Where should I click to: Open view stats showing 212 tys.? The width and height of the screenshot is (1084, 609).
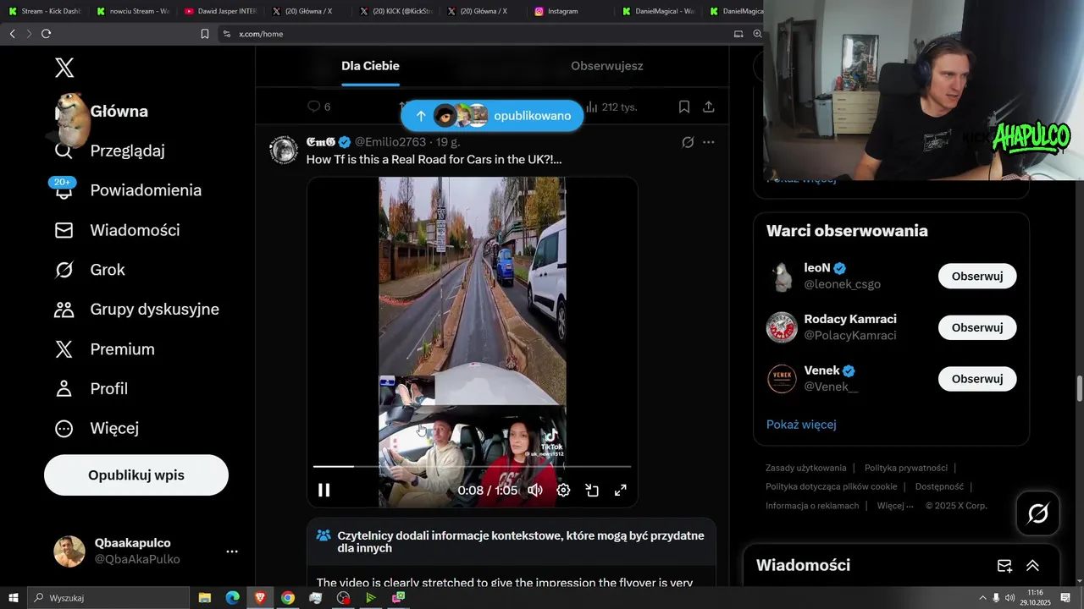coord(611,107)
